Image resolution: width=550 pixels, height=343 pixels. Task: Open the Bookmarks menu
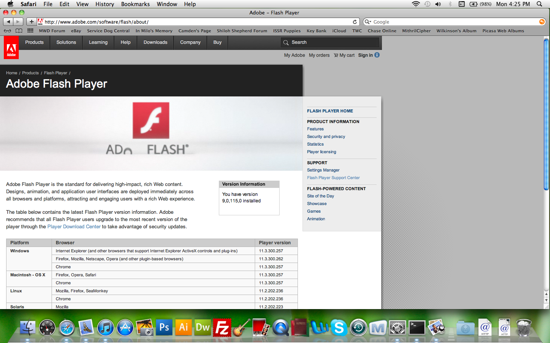coord(135,4)
